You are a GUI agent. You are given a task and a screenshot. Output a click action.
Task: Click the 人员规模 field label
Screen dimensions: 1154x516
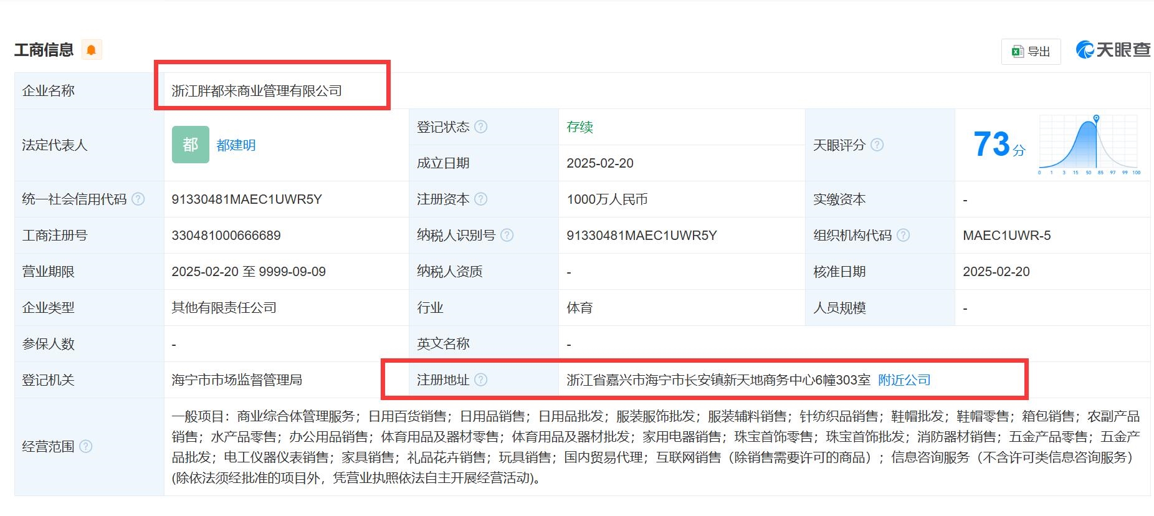click(839, 308)
